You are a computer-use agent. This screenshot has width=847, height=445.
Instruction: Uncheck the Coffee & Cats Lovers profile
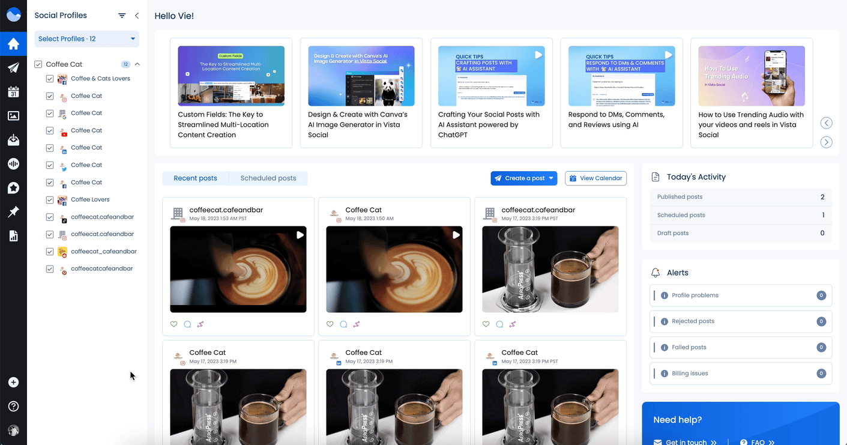[50, 78]
